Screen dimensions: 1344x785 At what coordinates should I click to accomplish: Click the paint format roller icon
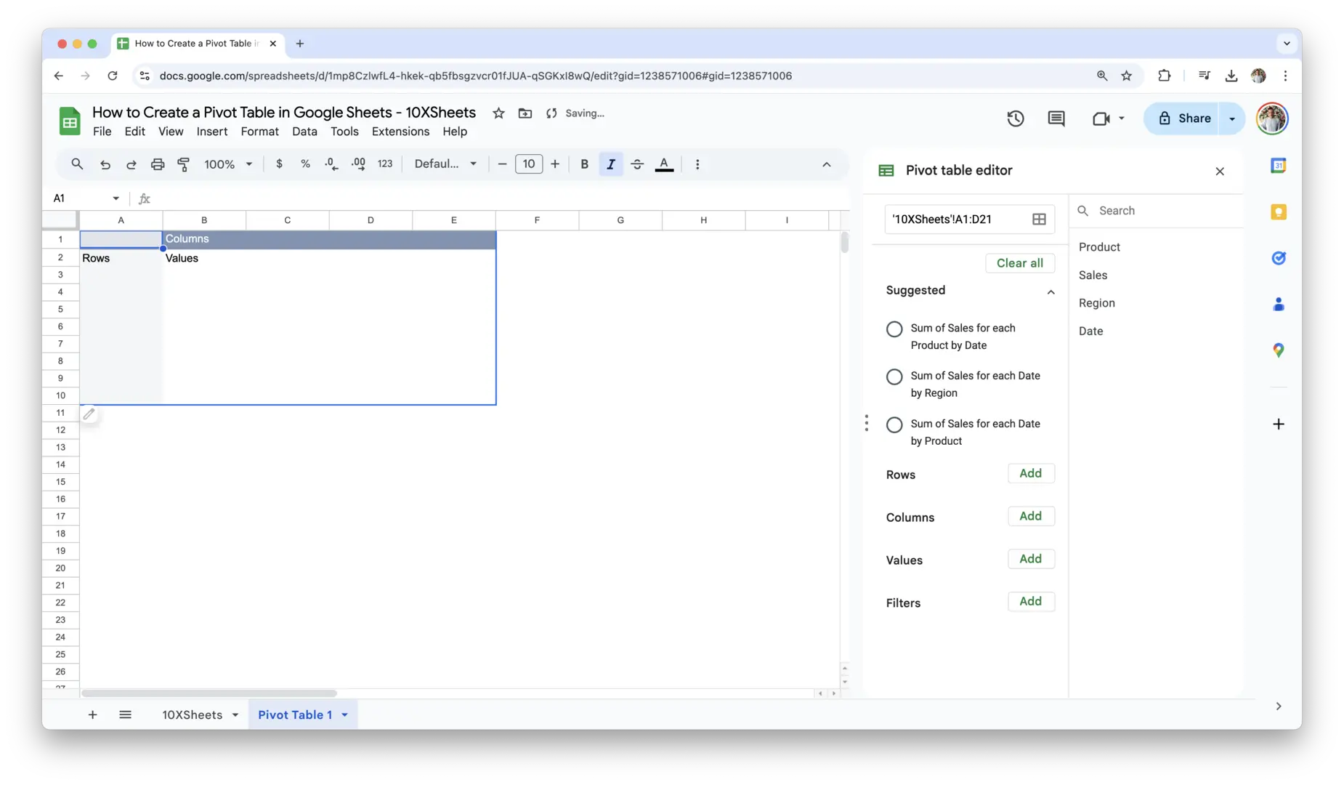point(184,164)
